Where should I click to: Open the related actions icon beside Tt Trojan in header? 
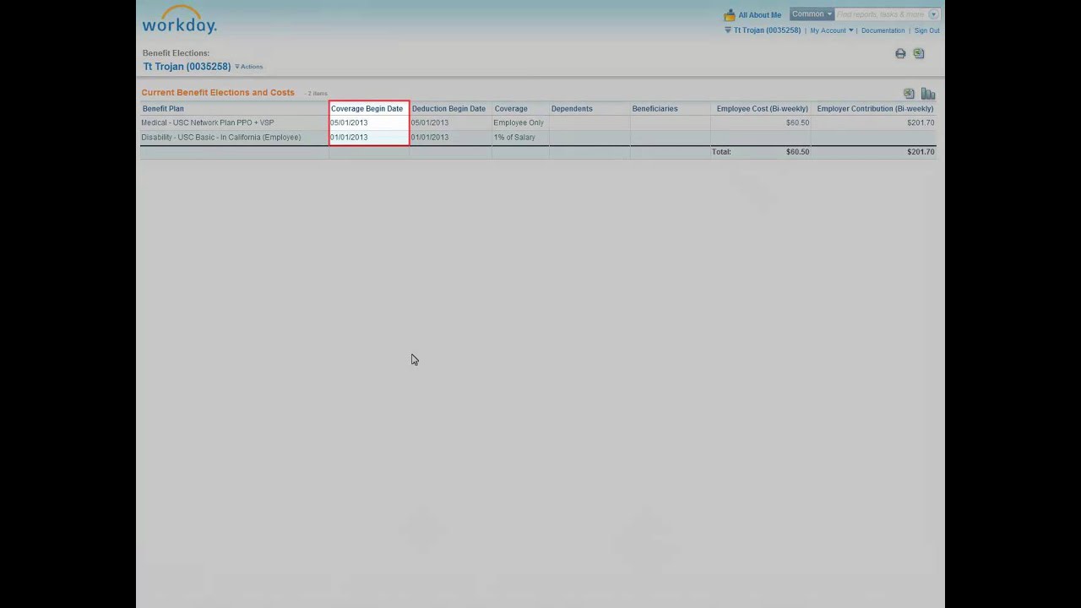[728, 30]
